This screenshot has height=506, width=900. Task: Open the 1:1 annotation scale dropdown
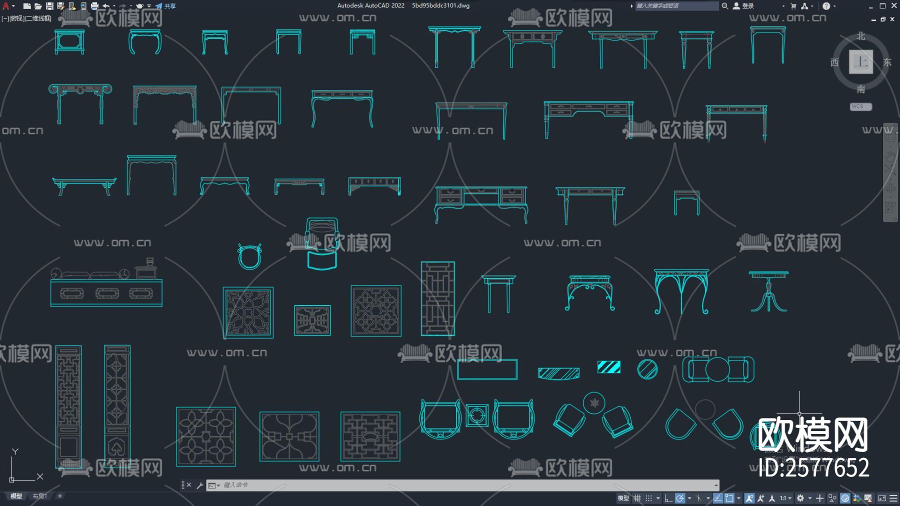(x=785, y=498)
